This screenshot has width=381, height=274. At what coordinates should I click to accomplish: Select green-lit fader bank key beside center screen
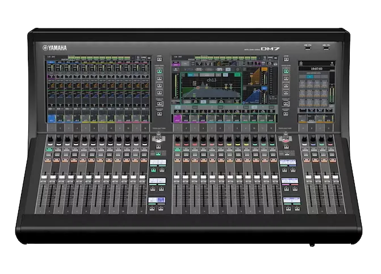286,71
